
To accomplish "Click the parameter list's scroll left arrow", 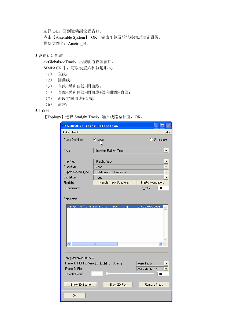I will tap(69, 244).
